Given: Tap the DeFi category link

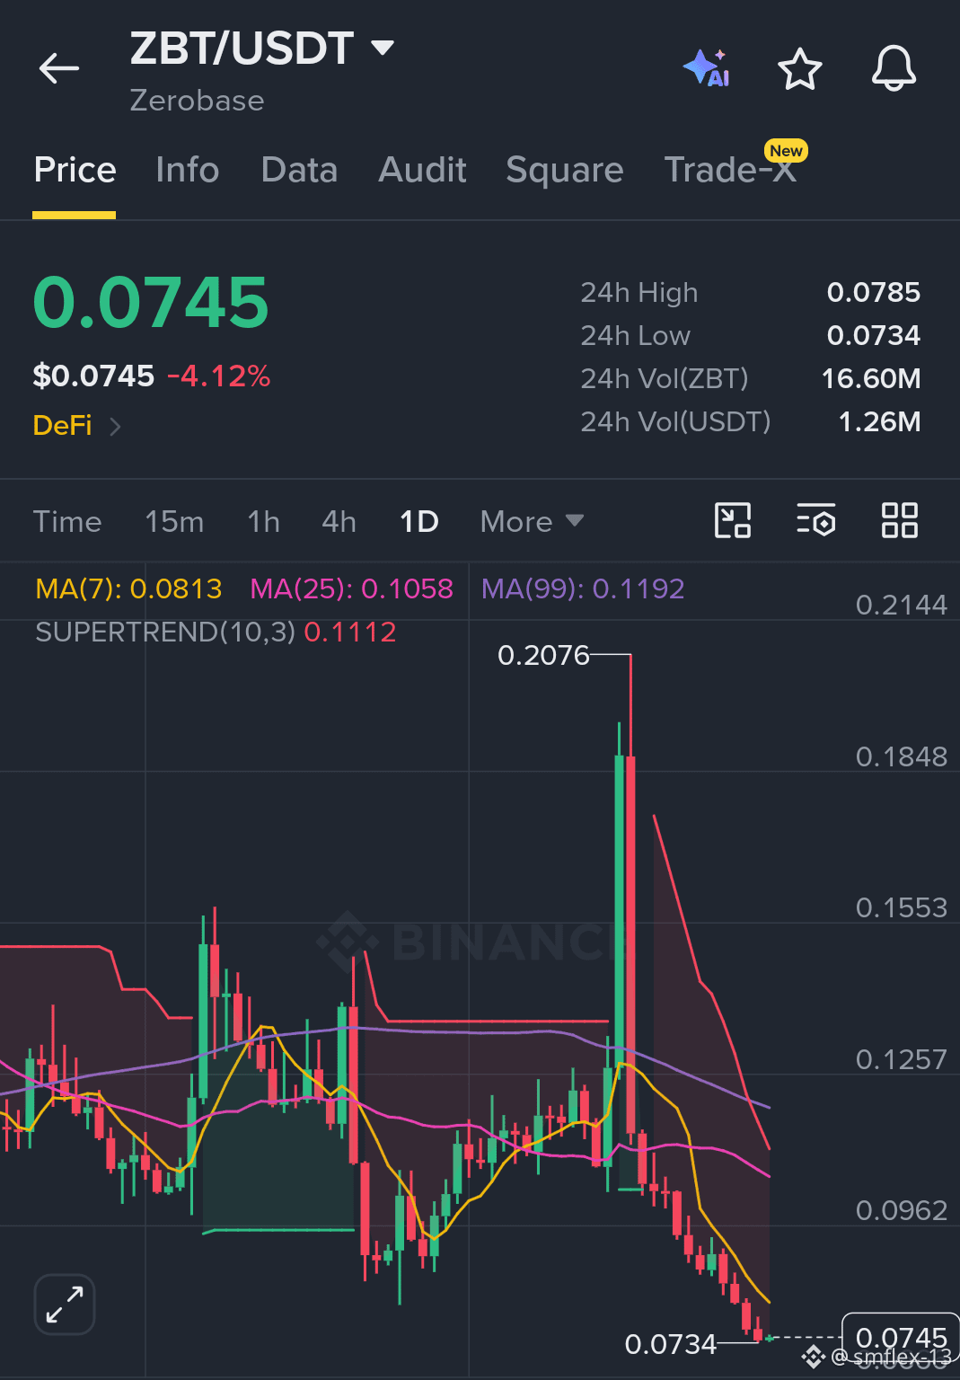Looking at the screenshot, I should (62, 425).
